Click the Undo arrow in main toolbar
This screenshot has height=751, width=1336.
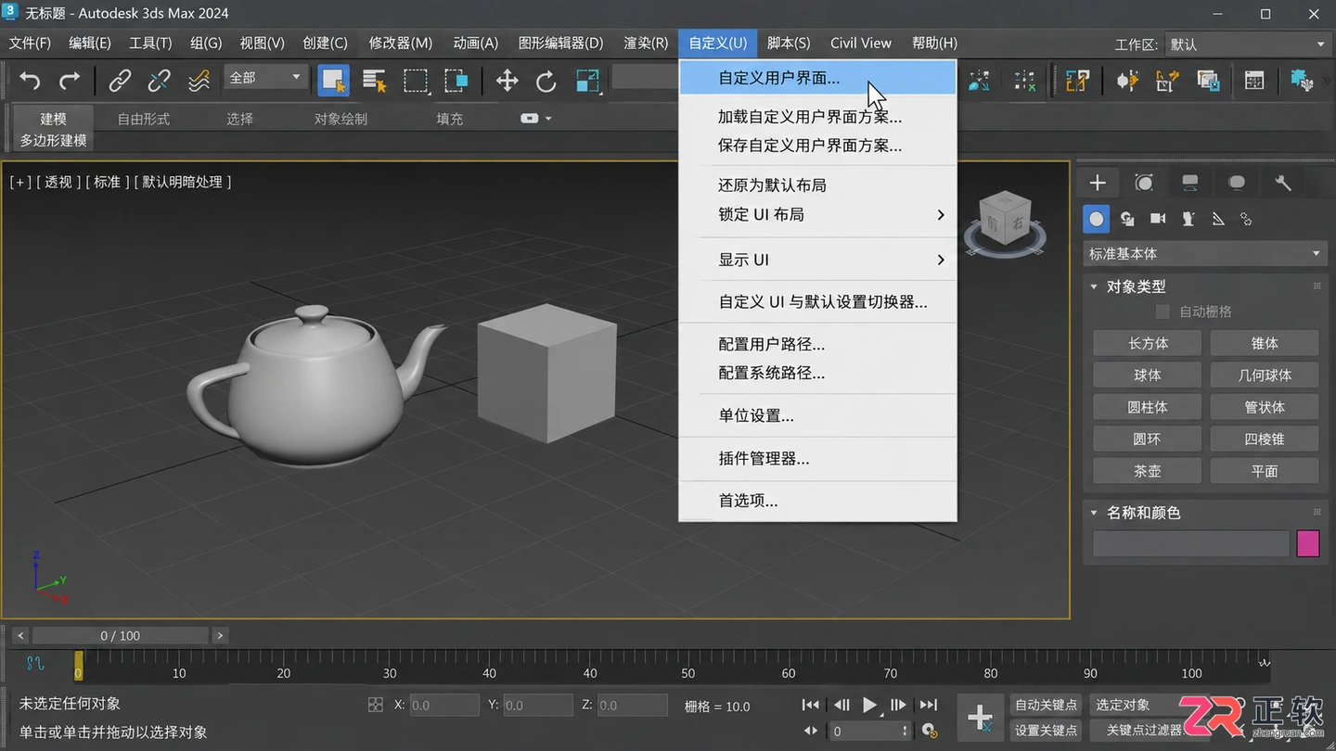[30, 81]
